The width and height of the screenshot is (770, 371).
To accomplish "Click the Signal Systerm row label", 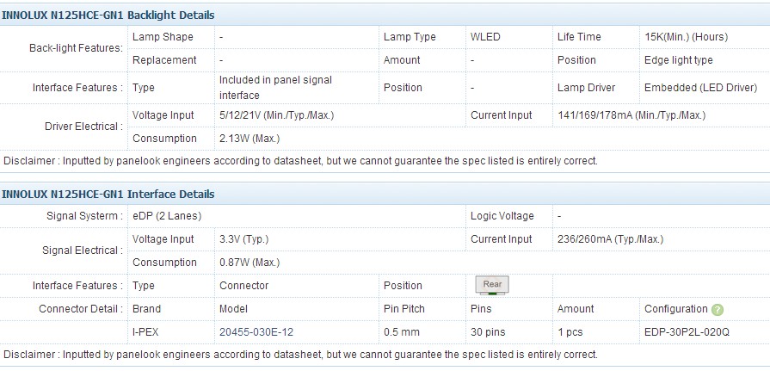I will [x=85, y=216].
